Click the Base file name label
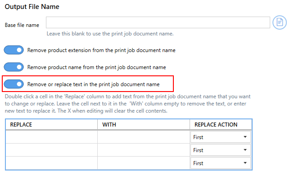290x175 pixels. (22, 25)
